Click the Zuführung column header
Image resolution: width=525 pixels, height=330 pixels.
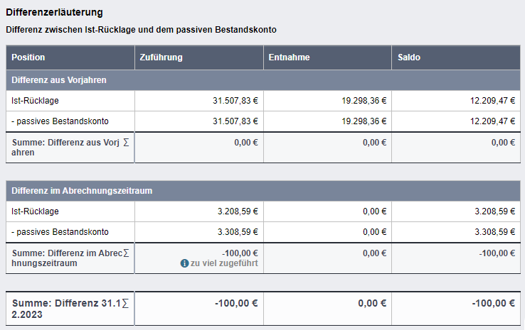pos(162,57)
